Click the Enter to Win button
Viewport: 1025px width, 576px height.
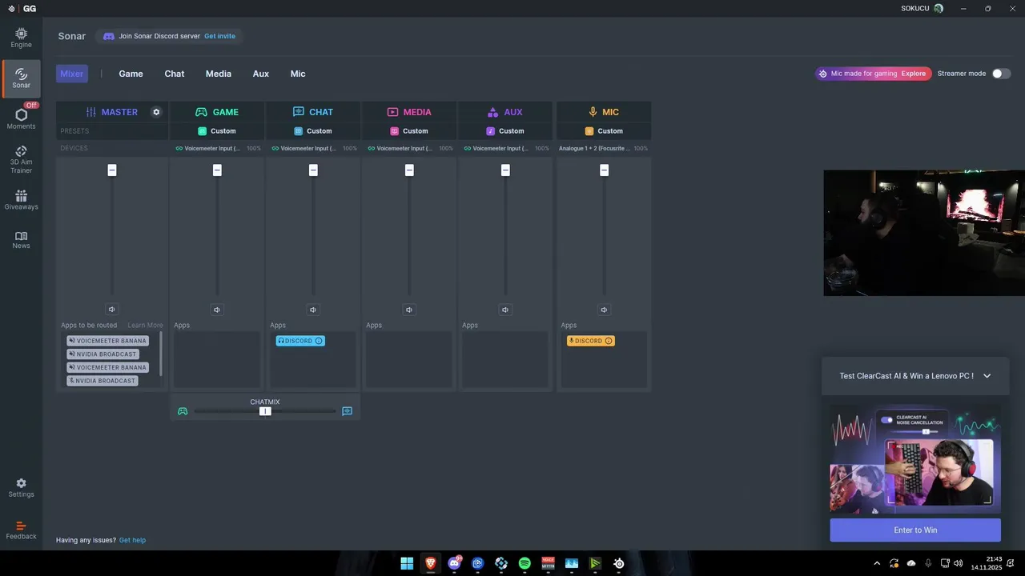[915, 530]
